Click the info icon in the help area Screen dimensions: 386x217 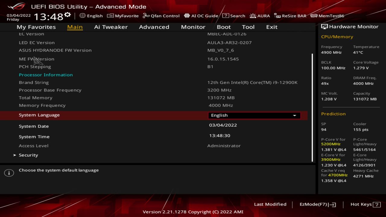[9, 173]
